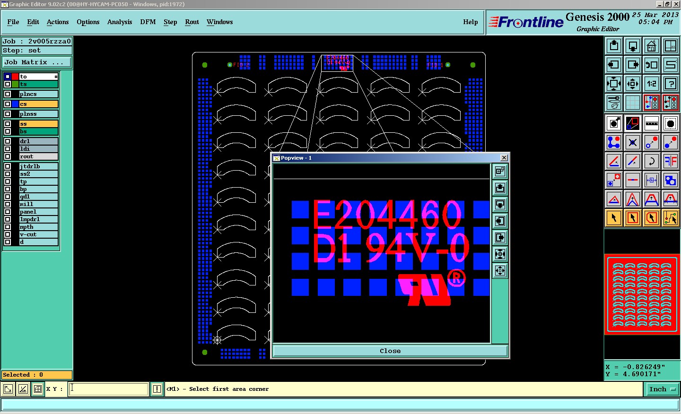Toggle the 'v-cut' layer display checkbox
Image resolution: width=681 pixels, height=414 pixels.
click(x=8, y=234)
